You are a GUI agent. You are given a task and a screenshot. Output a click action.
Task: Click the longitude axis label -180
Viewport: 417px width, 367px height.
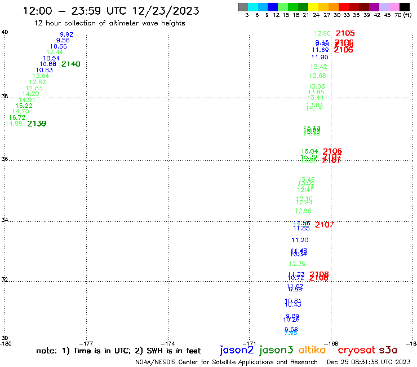(x=6, y=343)
